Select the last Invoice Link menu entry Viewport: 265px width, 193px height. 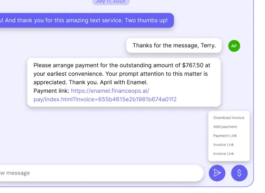click(223, 154)
